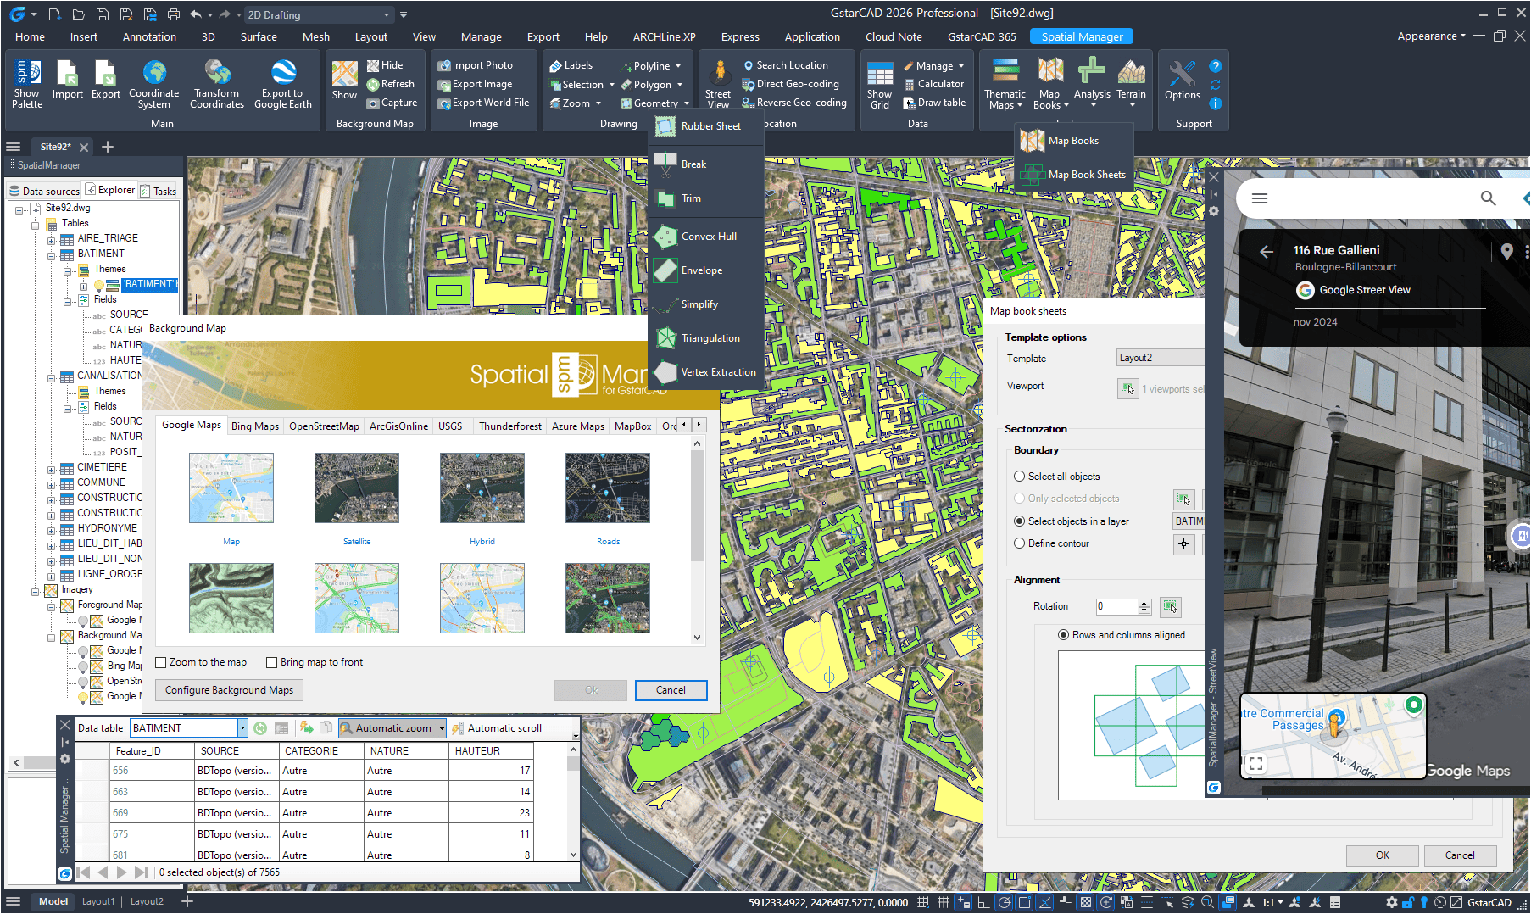Expand the Data table BATIMENT combo box
This screenshot has width=1531, height=914.
tap(242, 728)
